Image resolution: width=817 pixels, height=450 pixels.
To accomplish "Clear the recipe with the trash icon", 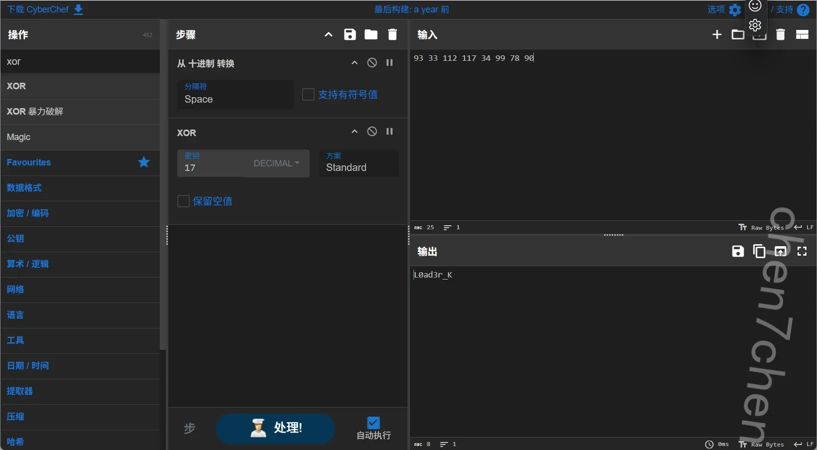I will click(x=393, y=34).
